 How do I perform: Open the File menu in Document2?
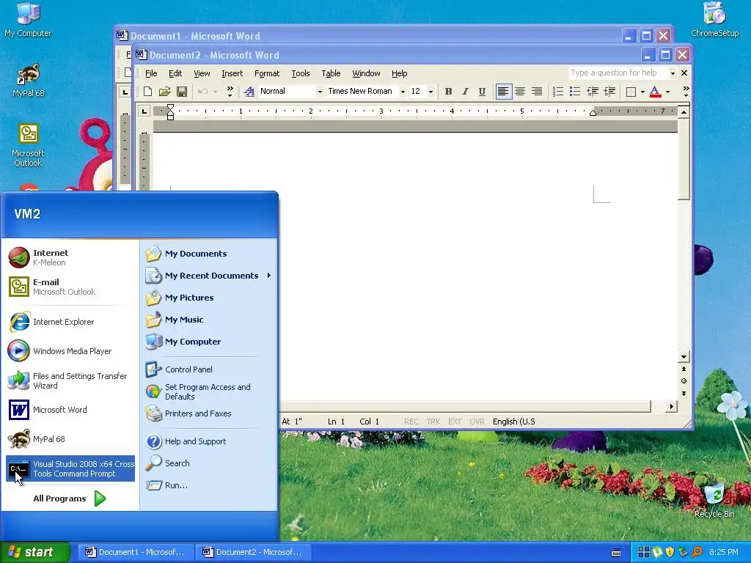tap(151, 73)
